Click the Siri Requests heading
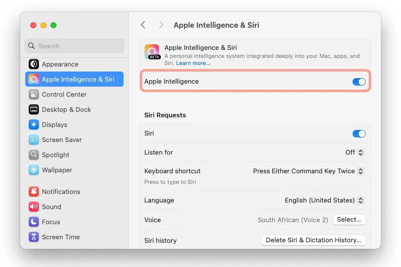The image size is (401, 267). click(x=165, y=115)
